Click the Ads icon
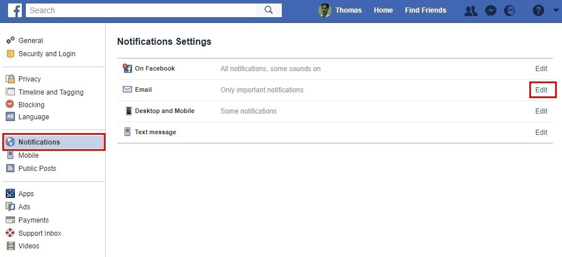 [10, 207]
